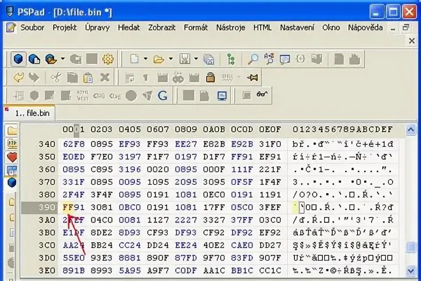Click hex value 891B in row 3E0

(74, 270)
